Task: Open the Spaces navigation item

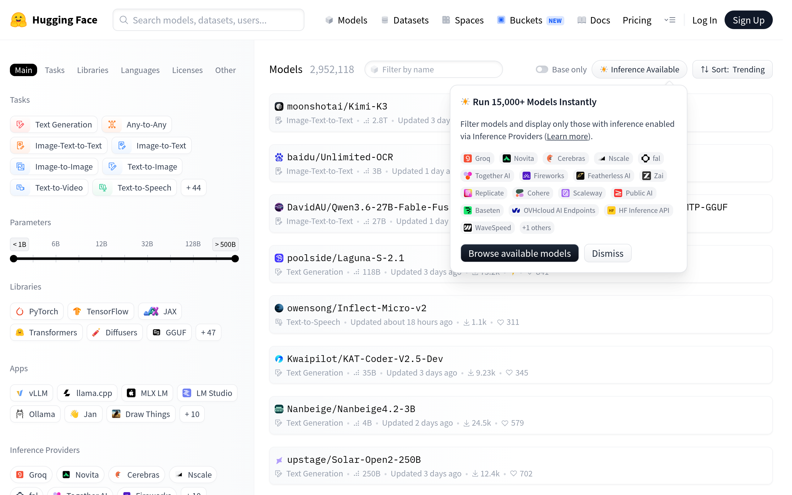Action: [463, 20]
